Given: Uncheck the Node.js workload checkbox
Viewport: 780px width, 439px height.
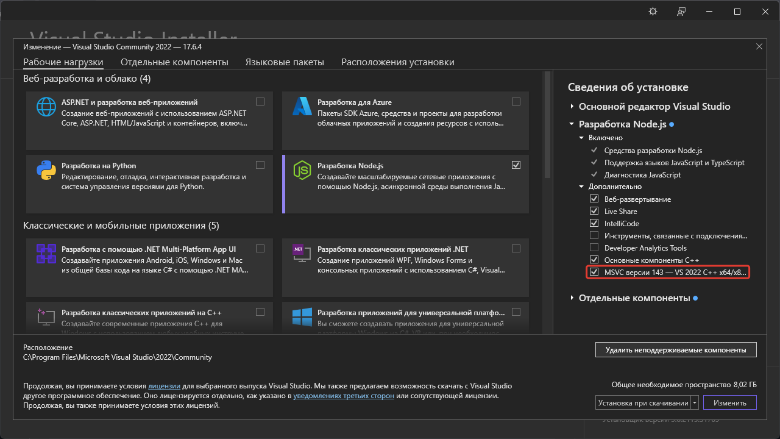Looking at the screenshot, I should pos(516,165).
